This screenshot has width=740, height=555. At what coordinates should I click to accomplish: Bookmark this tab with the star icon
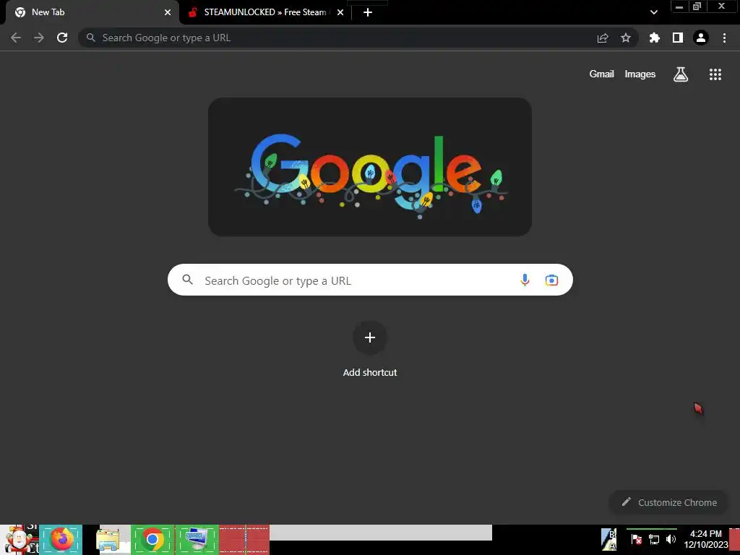[x=626, y=38]
